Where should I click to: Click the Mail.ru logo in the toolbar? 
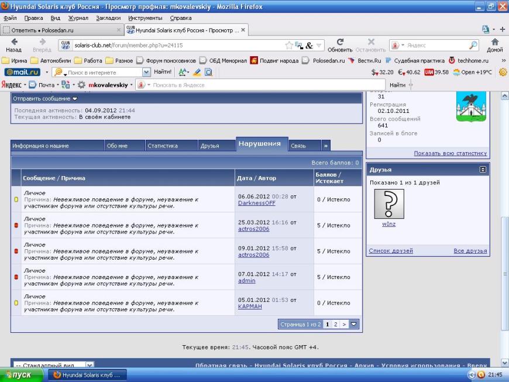pyautogui.click(x=23, y=73)
